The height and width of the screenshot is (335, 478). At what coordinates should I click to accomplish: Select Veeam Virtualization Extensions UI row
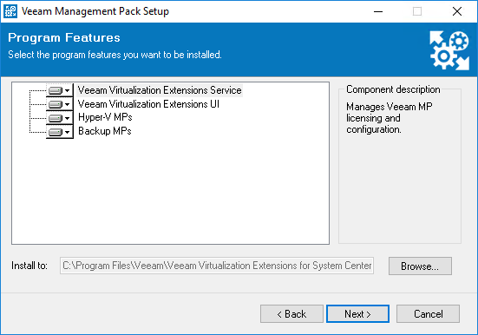148,104
